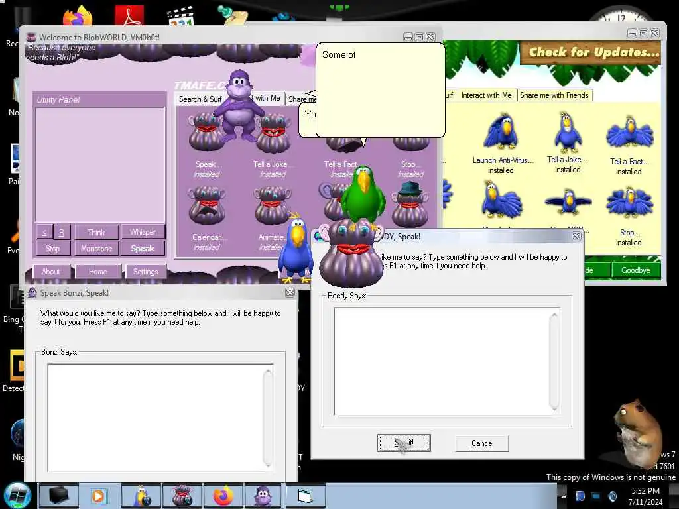Click the Whisper button
Viewport: 679px width, 509px height.
coord(143,232)
